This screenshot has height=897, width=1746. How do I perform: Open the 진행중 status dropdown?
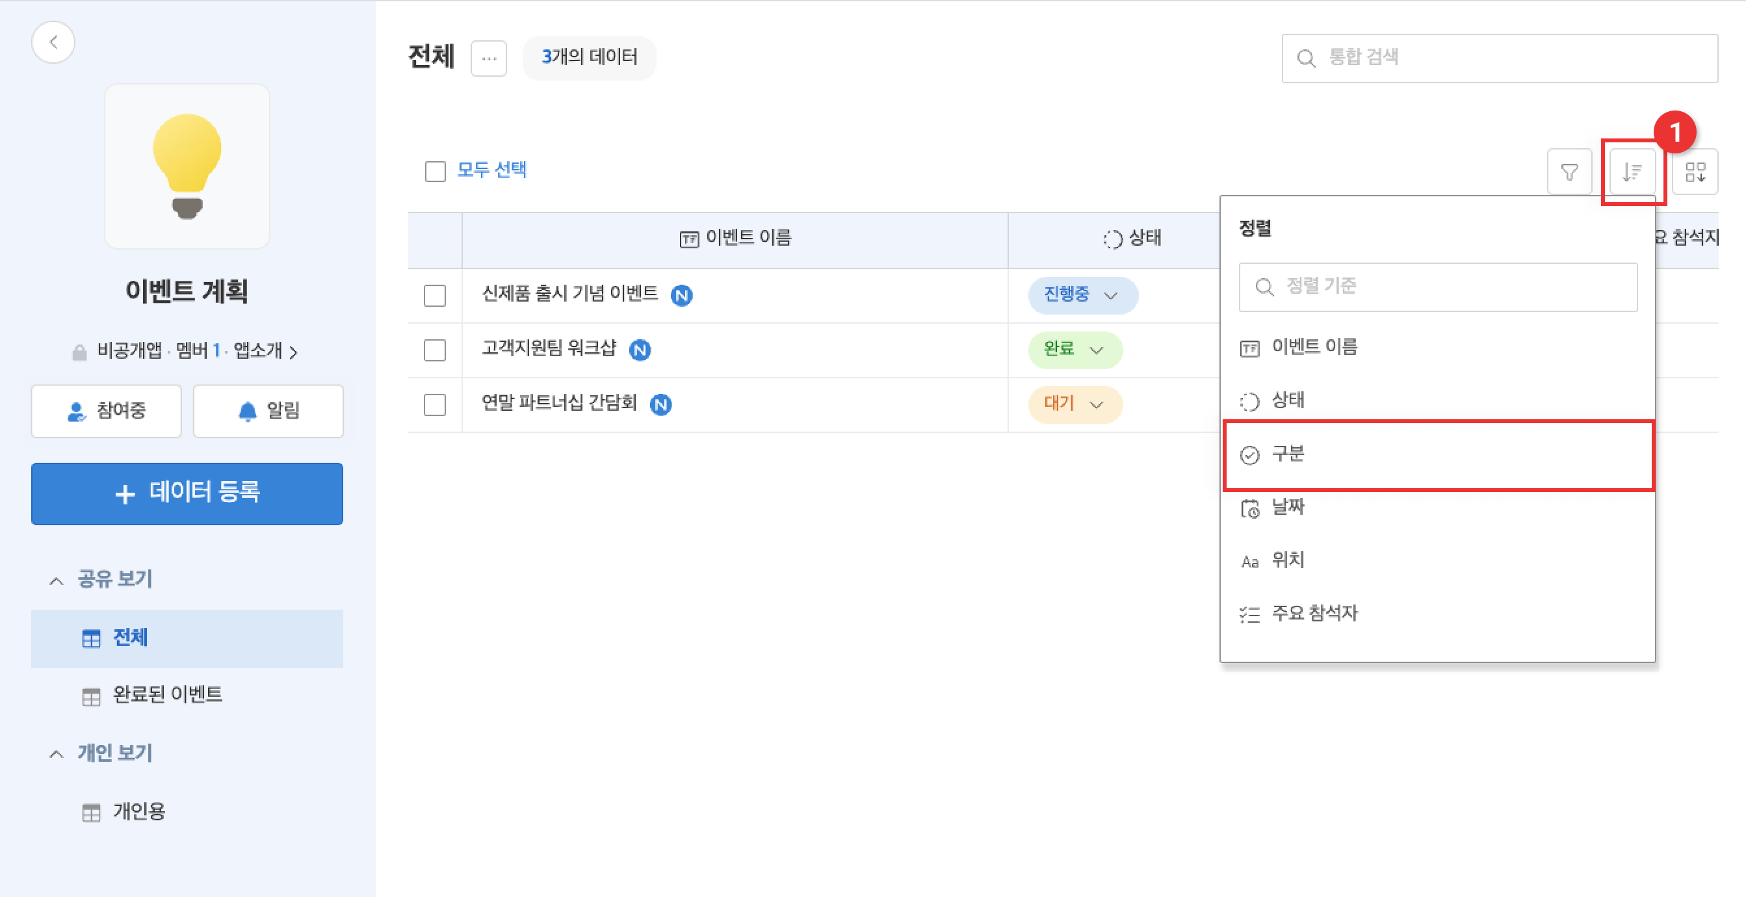point(1082,295)
